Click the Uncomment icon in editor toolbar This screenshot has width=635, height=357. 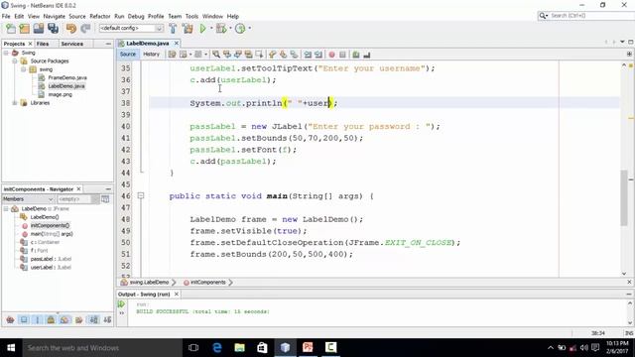(367, 55)
